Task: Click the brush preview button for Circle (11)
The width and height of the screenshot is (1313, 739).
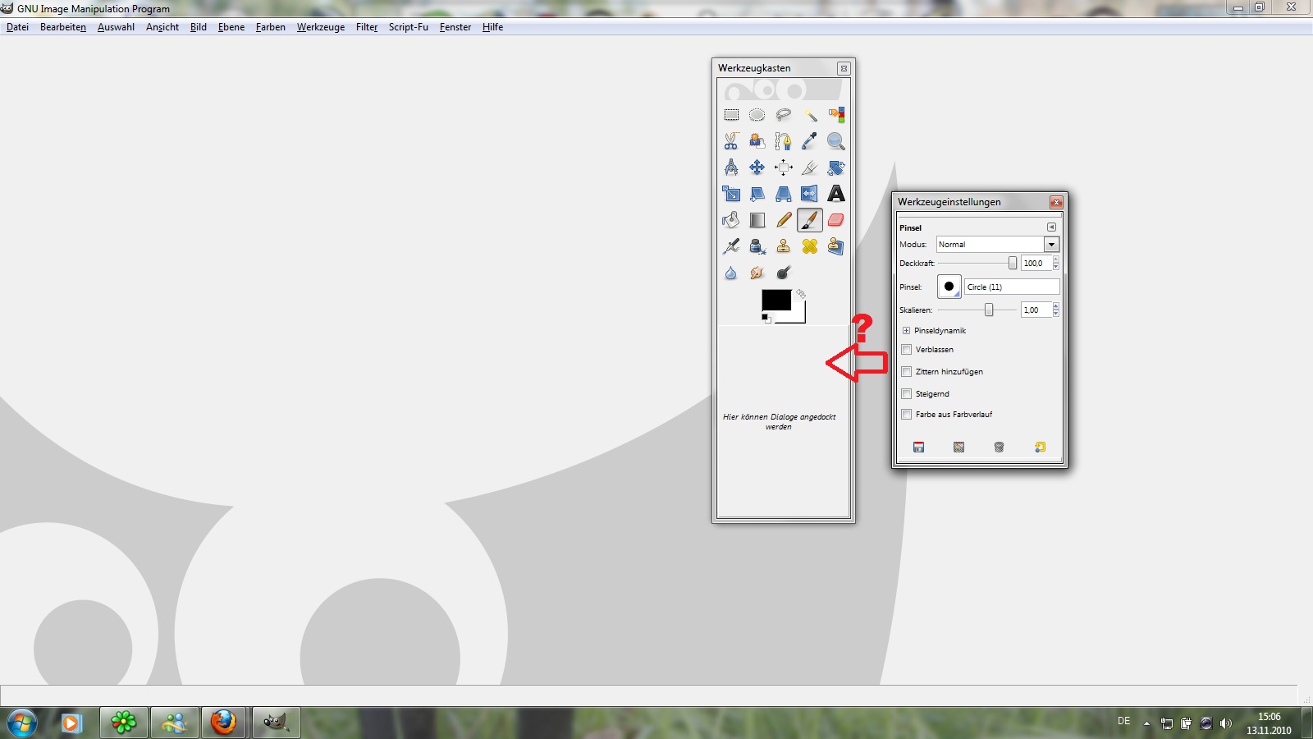Action: 949,287
